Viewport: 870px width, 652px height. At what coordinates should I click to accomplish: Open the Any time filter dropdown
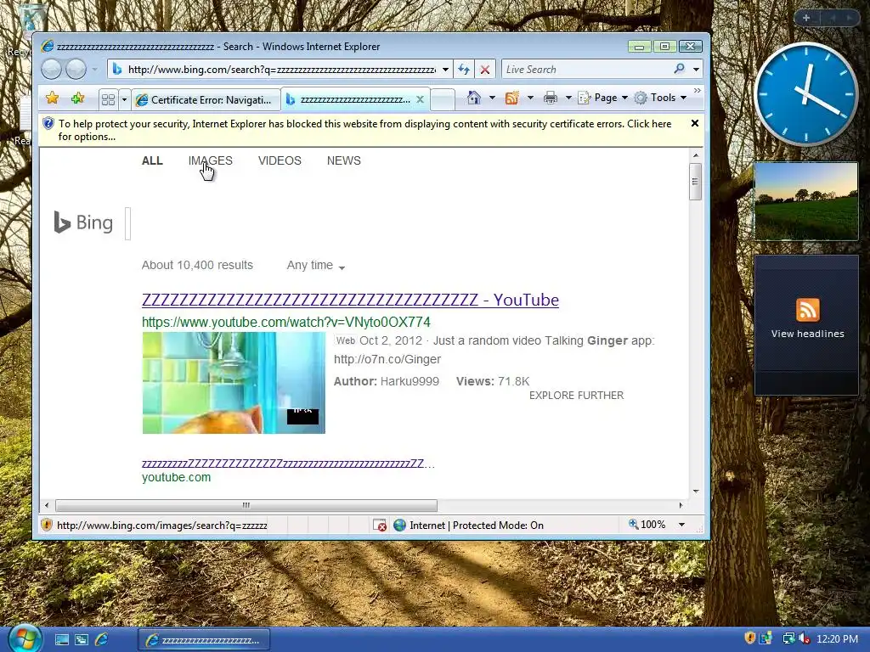pos(316,266)
